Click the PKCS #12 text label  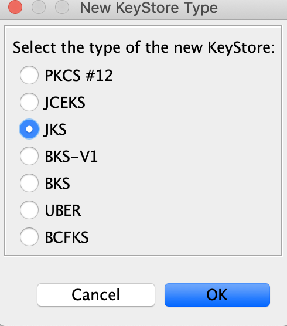click(x=79, y=76)
